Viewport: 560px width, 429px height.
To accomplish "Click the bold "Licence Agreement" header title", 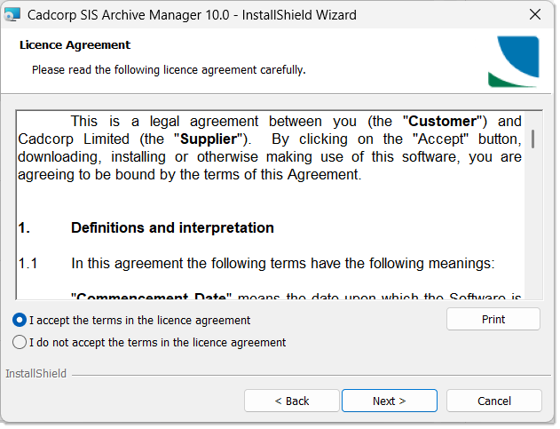I will [x=75, y=45].
